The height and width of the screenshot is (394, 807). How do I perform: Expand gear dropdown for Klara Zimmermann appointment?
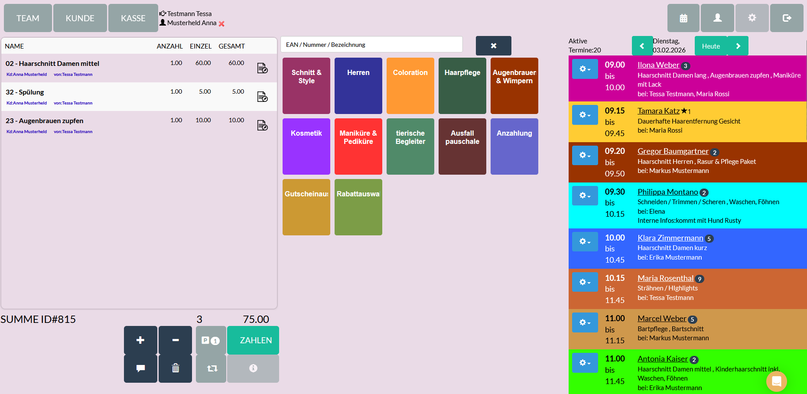tap(585, 241)
